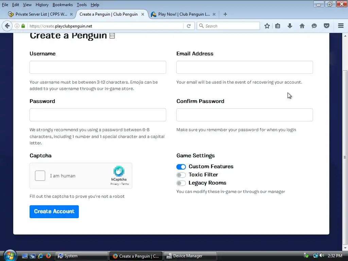This screenshot has width=348, height=261.
Task: Close the Private Server List tab
Action: pos(71,14)
